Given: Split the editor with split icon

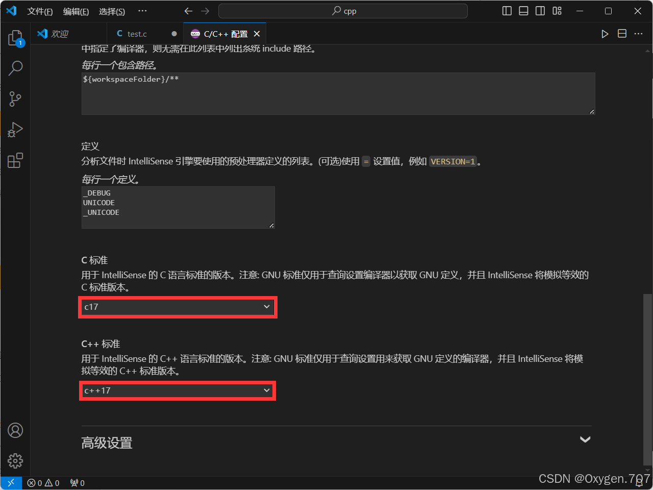Looking at the screenshot, I should (622, 34).
